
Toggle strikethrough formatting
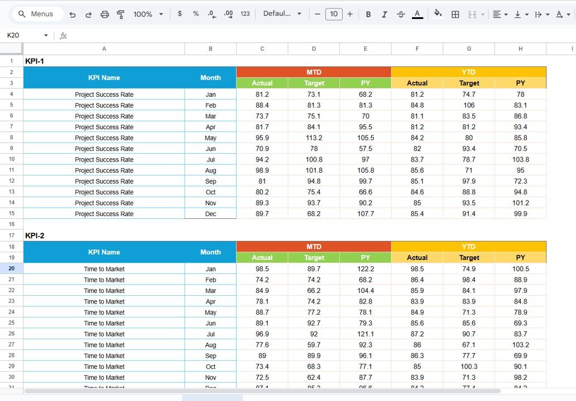(x=401, y=14)
